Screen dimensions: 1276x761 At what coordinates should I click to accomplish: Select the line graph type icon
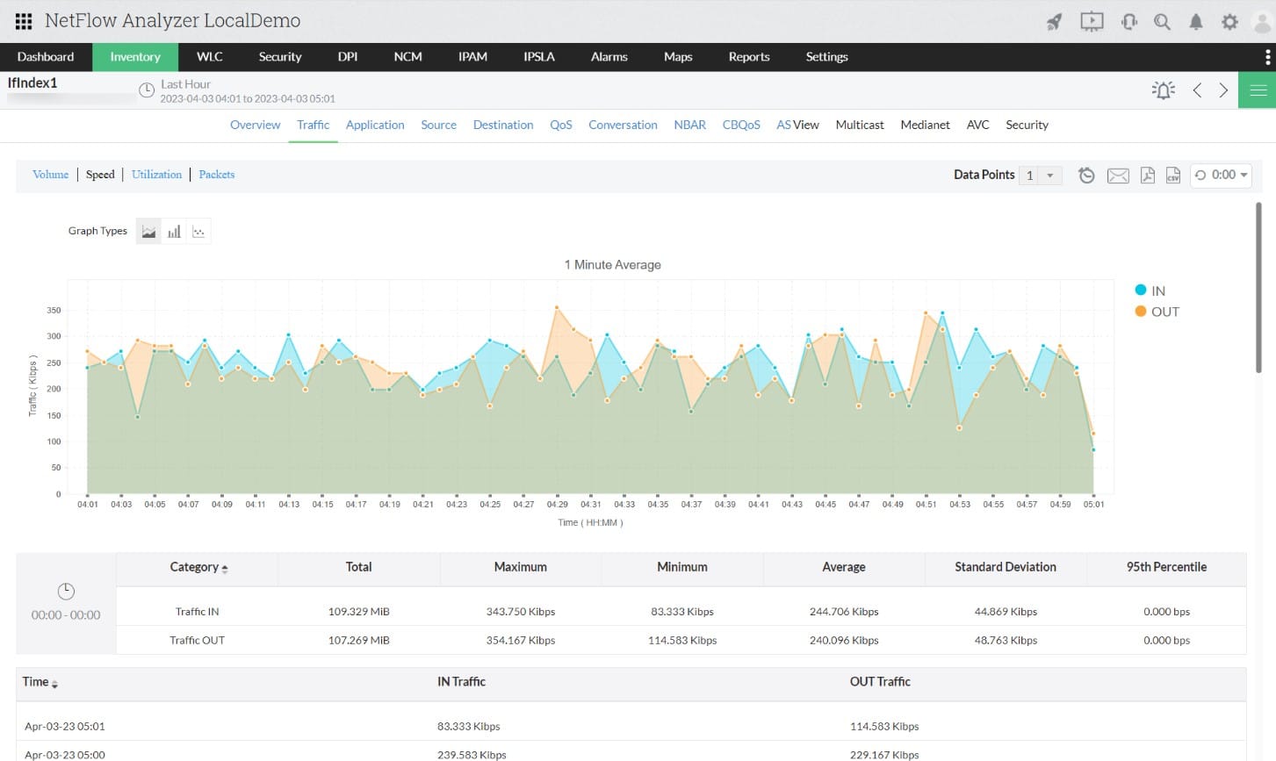click(x=198, y=232)
